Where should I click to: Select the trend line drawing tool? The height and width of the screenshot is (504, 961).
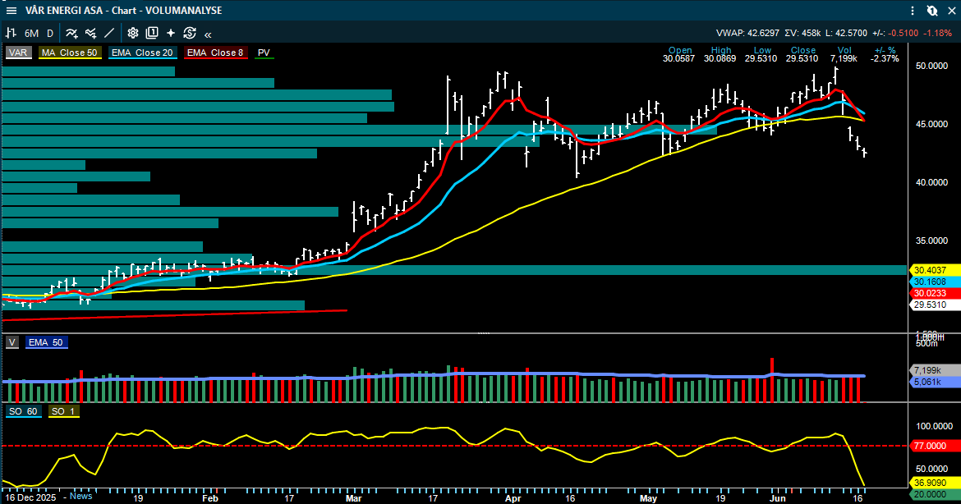[x=109, y=33]
